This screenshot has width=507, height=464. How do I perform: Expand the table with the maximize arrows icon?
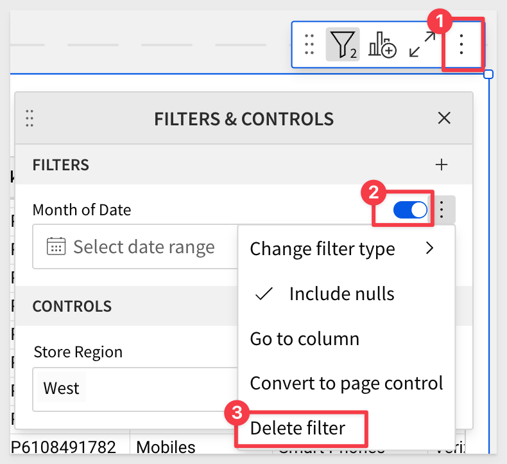tap(422, 45)
